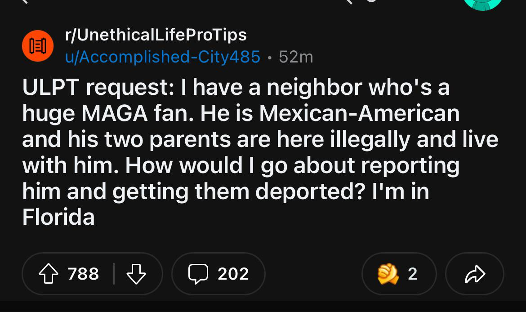
Task: Share the post using arrow icon
Action: (x=474, y=273)
